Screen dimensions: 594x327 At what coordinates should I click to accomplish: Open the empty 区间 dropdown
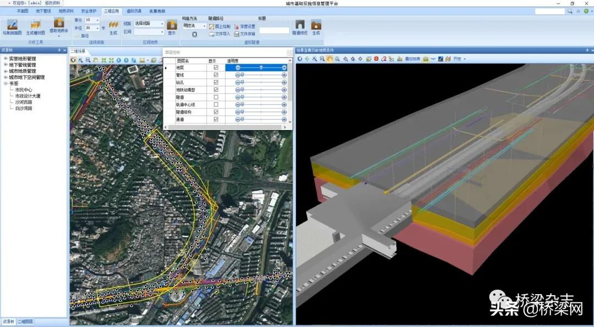click(x=162, y=32)
